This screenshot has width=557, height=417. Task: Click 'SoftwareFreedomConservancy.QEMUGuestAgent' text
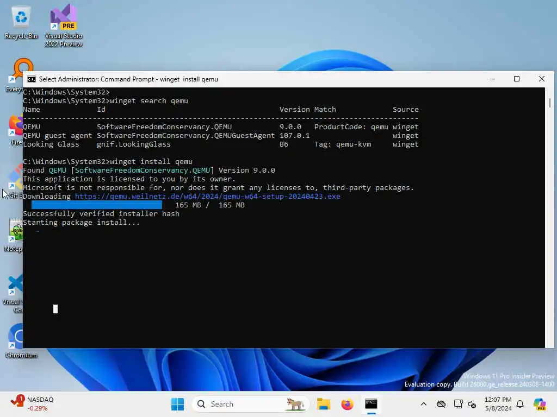(186, 135)
